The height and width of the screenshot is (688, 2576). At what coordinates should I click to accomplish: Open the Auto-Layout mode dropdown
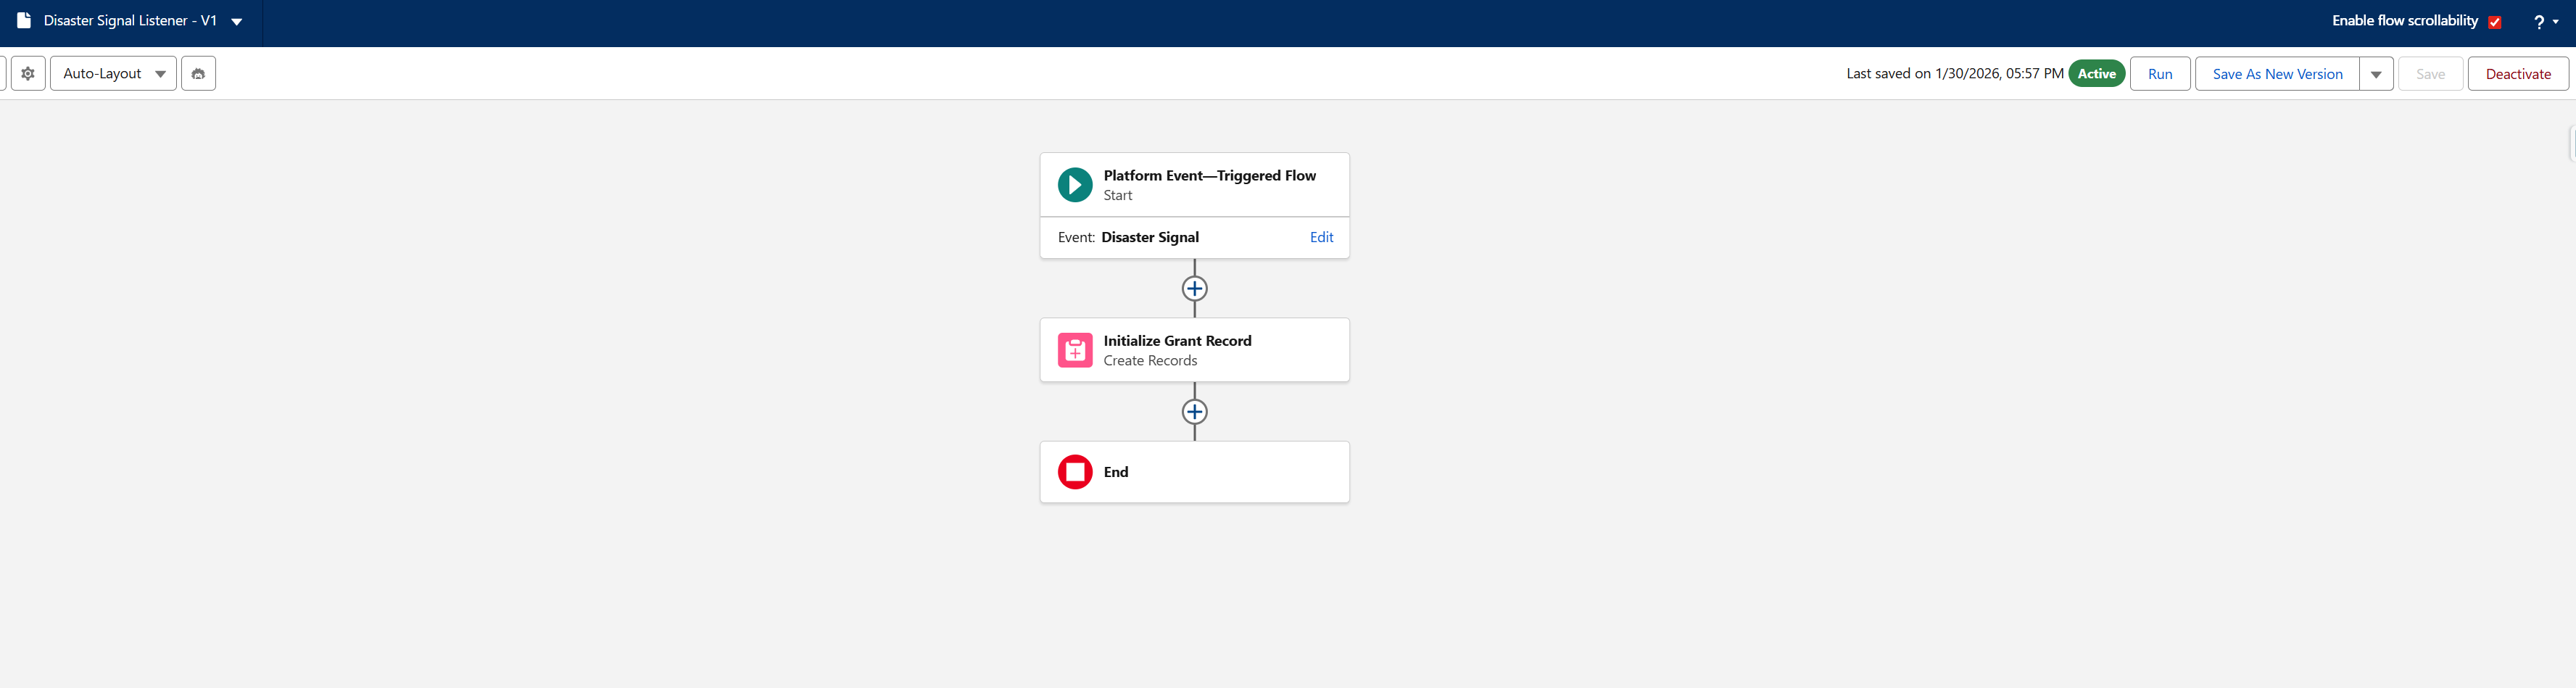(x=113, y=73)
